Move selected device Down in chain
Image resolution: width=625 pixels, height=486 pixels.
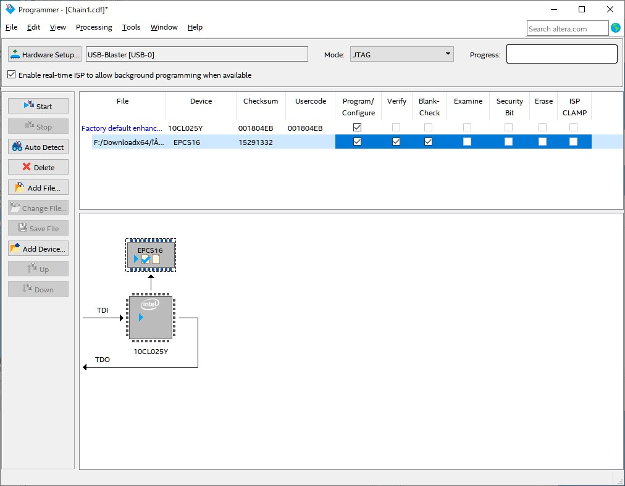click(38, 289)
